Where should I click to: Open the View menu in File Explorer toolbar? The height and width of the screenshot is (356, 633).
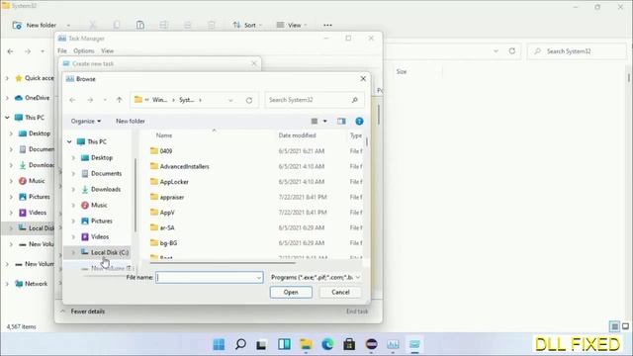292,25
